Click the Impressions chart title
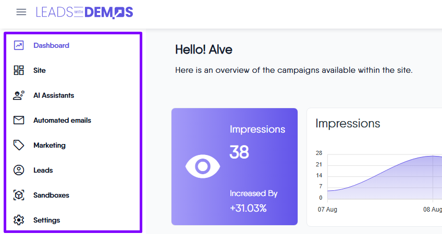The image size is (442, 234). coord(348,123)
